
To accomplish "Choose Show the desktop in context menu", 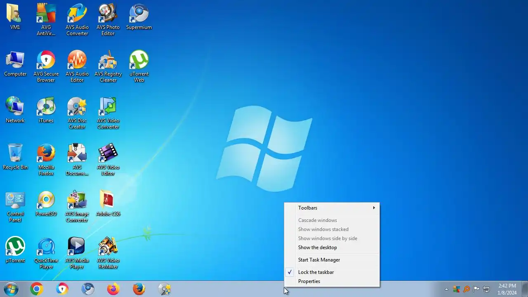I will click(x=332, y=247).
